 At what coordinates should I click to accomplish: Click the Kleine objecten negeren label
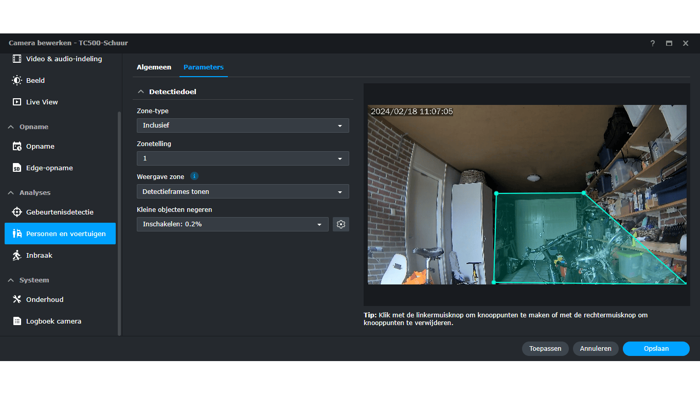pos(174,209)
